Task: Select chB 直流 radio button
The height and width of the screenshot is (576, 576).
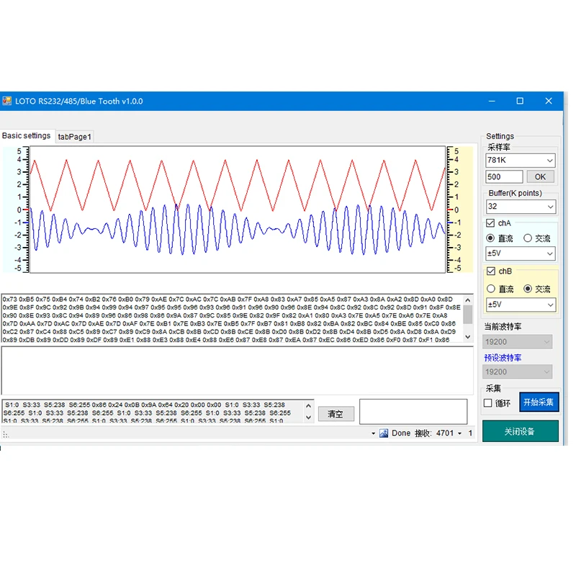Action: tap(491, 289)
